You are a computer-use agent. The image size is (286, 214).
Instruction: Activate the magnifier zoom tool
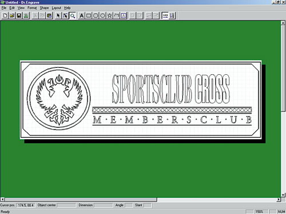coord(73,15)
